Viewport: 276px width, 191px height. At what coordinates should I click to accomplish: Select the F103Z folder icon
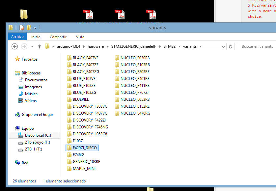pos(69,141)
